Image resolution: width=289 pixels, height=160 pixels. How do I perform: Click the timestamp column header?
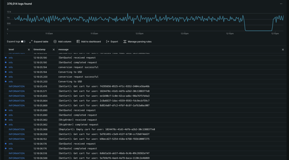tap(39, 50)
